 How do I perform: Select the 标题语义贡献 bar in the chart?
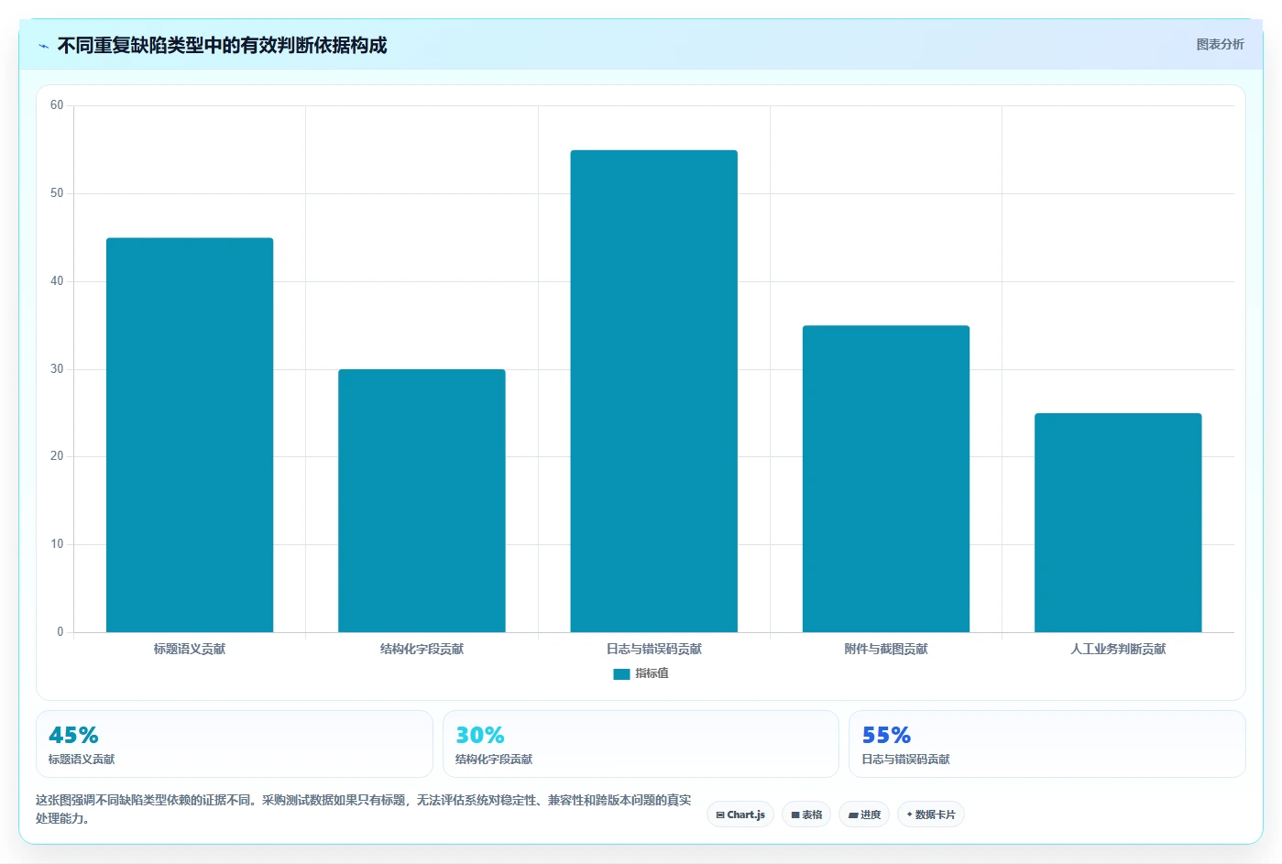coord(190,435)
